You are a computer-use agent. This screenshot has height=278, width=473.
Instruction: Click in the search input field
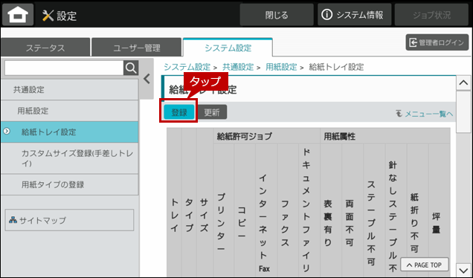(64, 68)
